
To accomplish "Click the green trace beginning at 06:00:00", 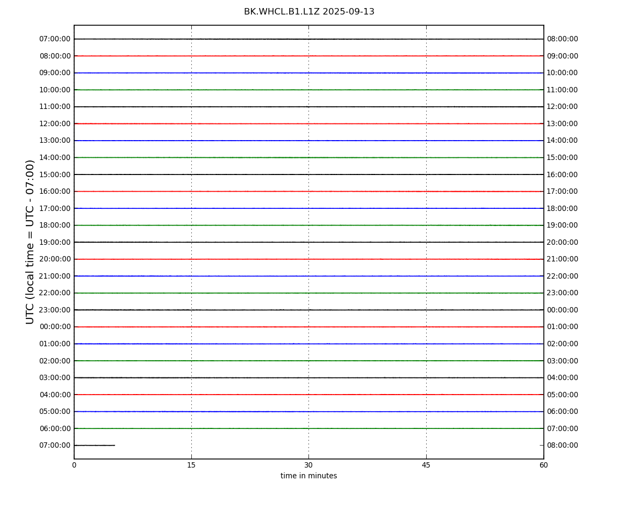I will point(308,428).
